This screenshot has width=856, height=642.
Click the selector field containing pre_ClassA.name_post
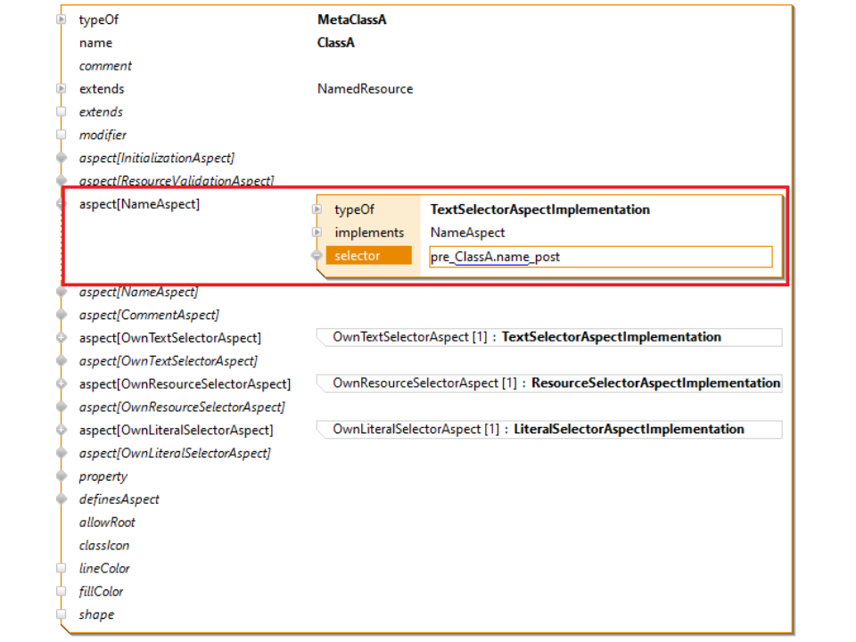(x=600, y=257)
